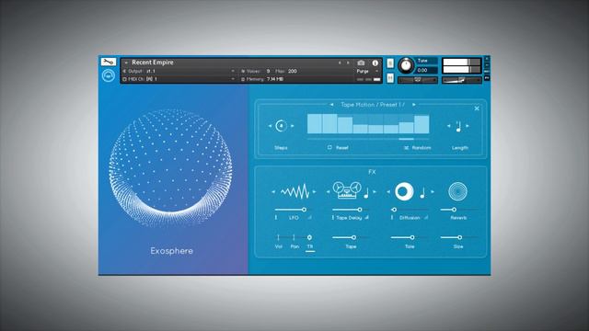Select next tape delay time
The width and height of the screenshot is (589, 331).
coord(375,192)
